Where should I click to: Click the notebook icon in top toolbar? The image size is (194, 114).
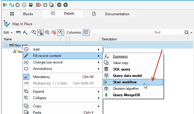tap(31, 5)
